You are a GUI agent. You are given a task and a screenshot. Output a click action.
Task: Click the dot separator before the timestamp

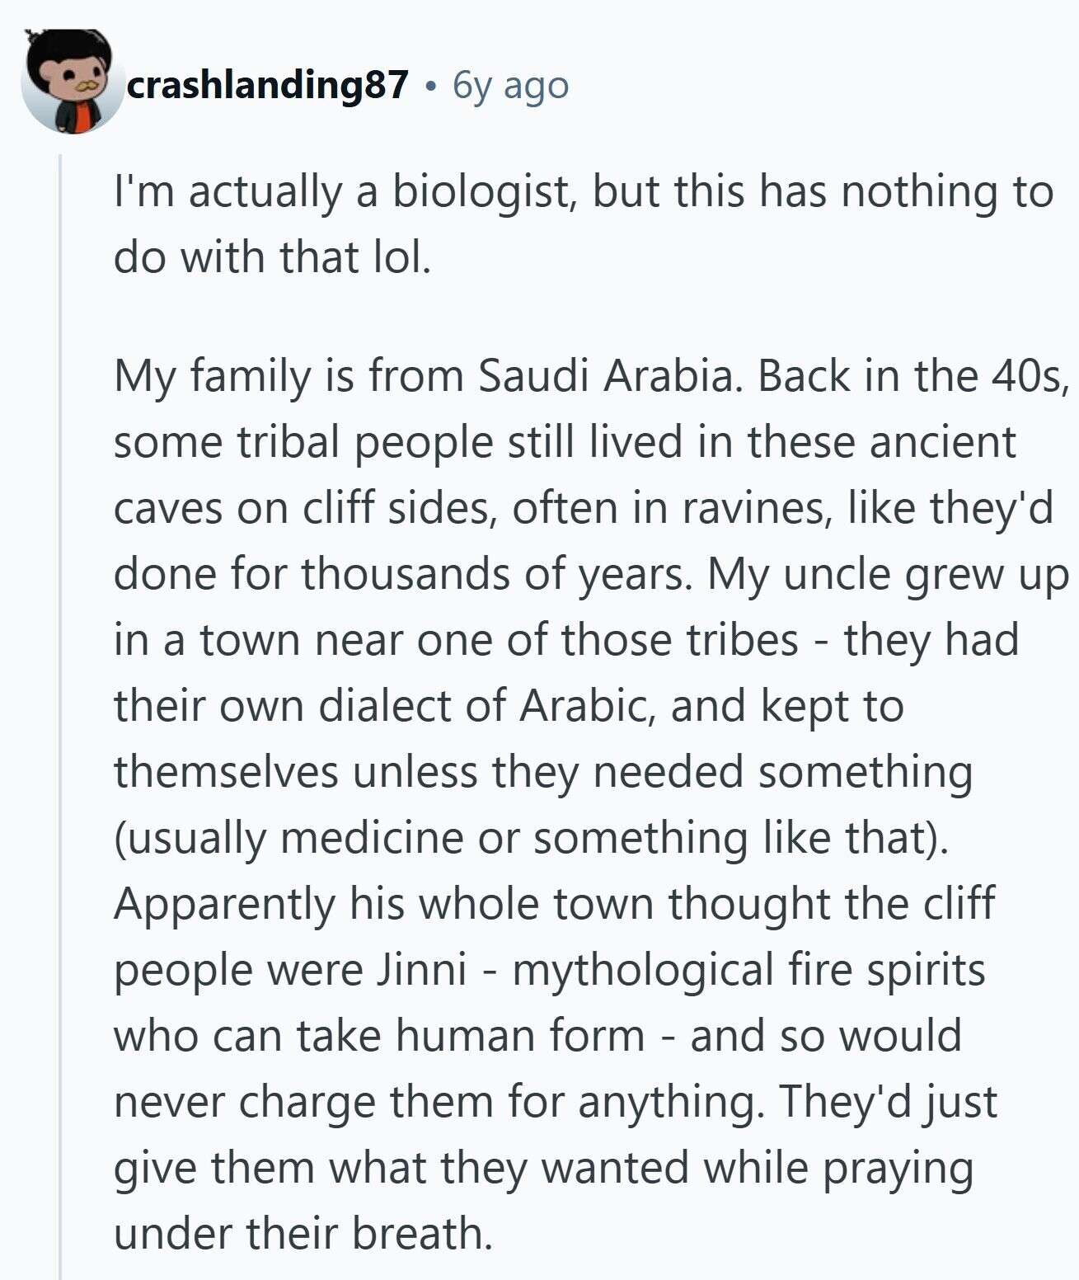tap(430, 86)
